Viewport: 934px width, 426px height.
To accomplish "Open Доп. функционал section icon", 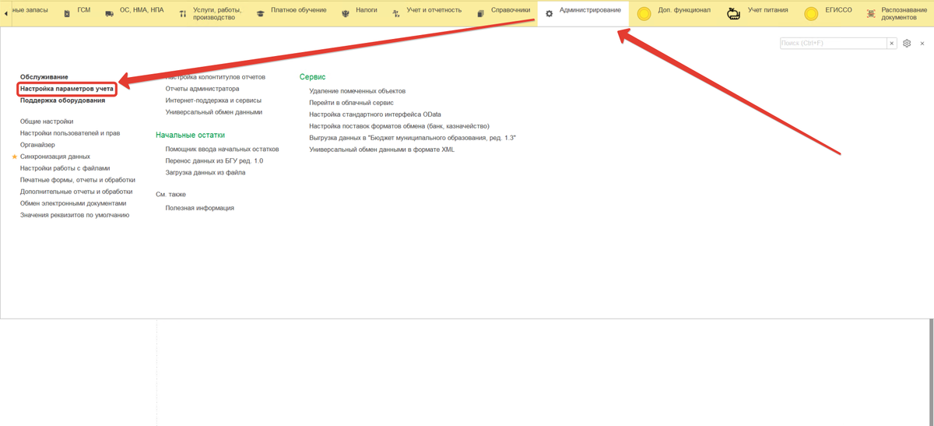I will point(644,14).
